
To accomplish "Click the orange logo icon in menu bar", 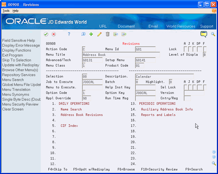I will pyautogui.click(x=214, y=11).
